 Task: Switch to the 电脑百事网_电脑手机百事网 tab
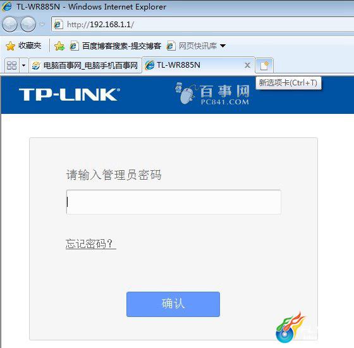85,66
